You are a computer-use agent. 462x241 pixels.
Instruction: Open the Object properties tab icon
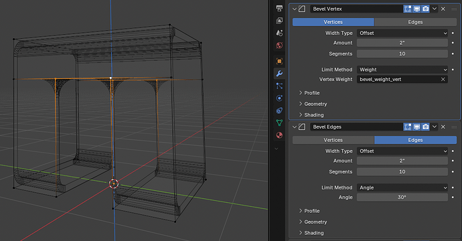(279, 61)
